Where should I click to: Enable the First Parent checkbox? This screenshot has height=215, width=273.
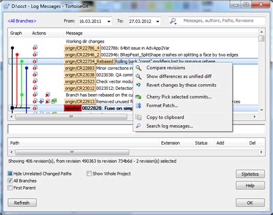pos(10,188)
